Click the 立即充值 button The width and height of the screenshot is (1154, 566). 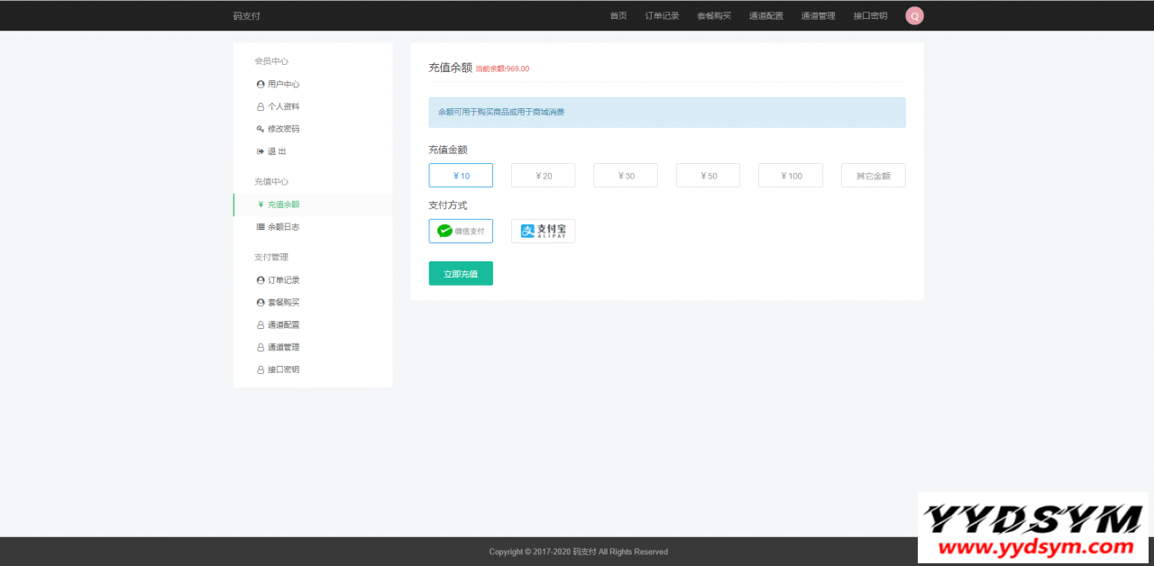pos(461,273)
